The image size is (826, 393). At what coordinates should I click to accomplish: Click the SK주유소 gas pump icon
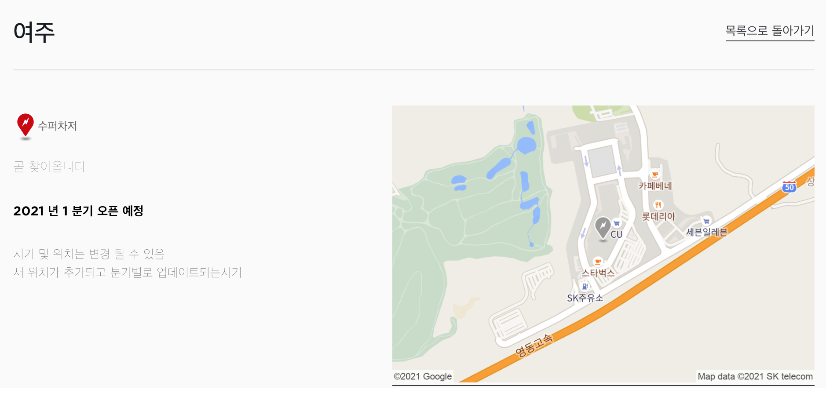coord(585,287)
